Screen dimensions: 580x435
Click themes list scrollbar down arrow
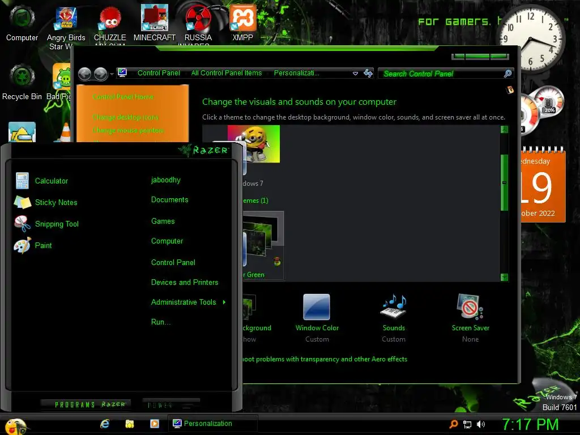(504, 277)
